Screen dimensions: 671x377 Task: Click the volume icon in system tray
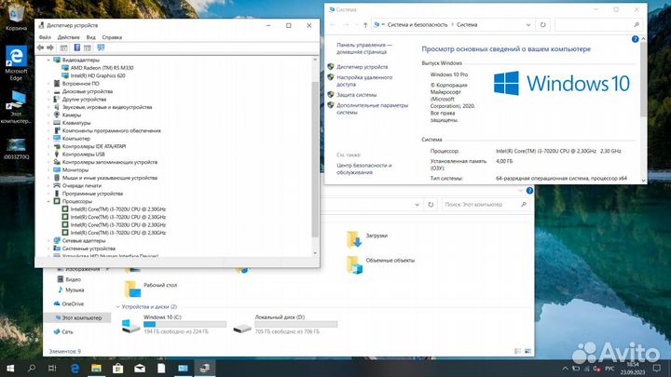pyautogui.click(x=596, y=369)
